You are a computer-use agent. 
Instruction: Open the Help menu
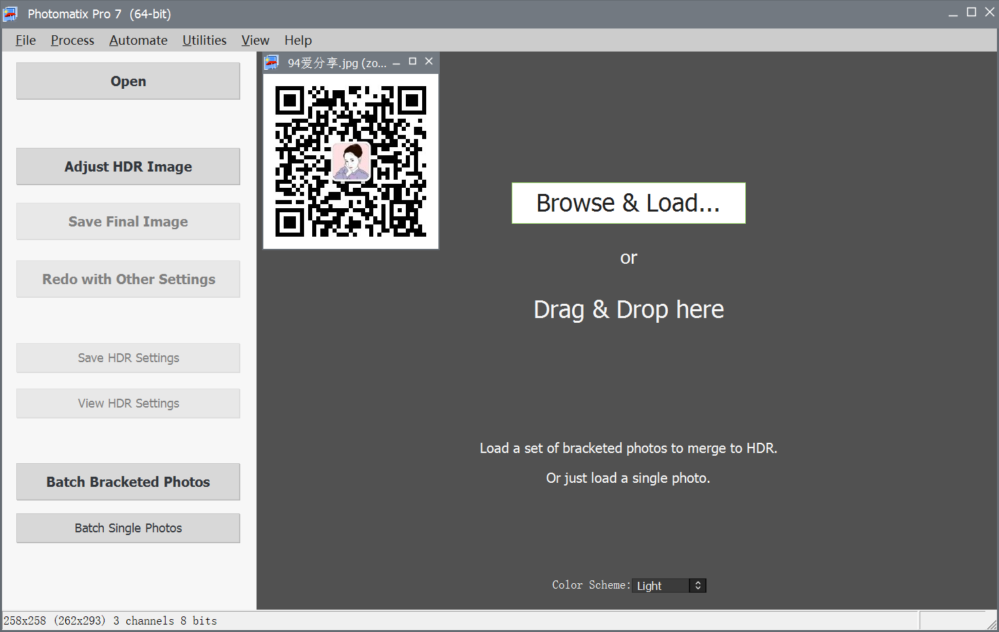298,40
